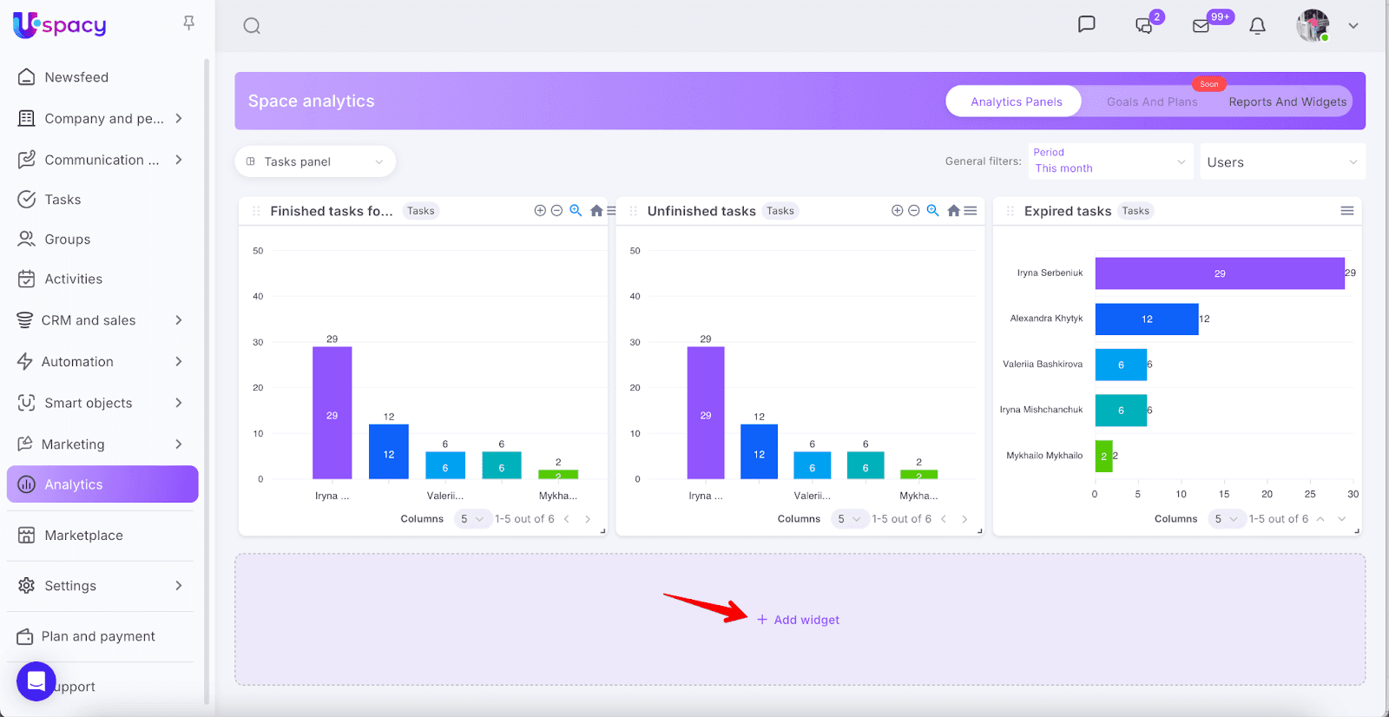Viewport: 1389px width, 717px height.
Task: Zoom in on Finished tasks chart
Action: (540, 211)
